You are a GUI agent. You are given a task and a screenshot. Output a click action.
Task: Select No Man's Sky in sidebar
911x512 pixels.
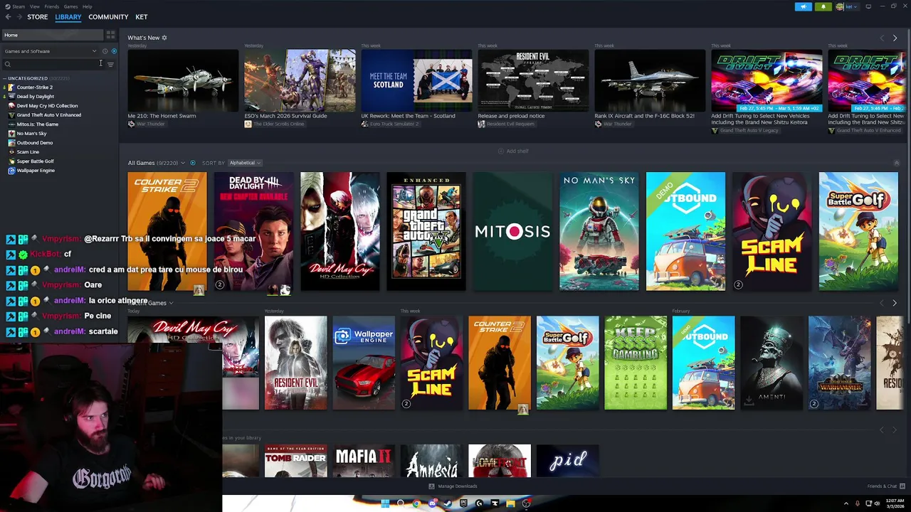pos(32,134)
